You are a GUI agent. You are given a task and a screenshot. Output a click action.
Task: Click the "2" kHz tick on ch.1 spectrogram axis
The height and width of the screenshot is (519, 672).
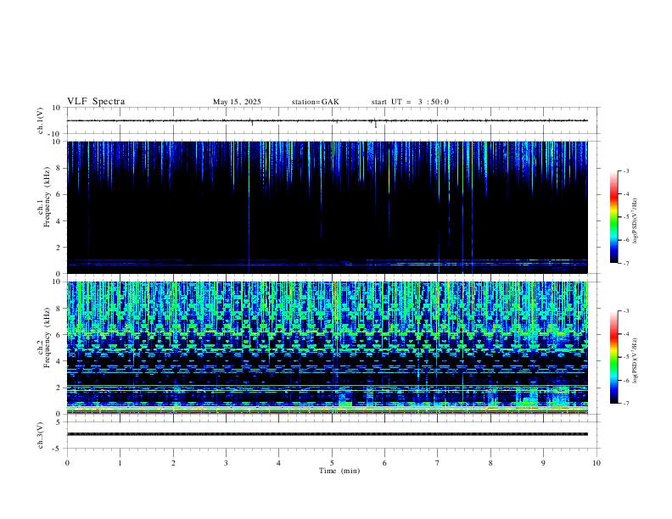pos(59,247)
